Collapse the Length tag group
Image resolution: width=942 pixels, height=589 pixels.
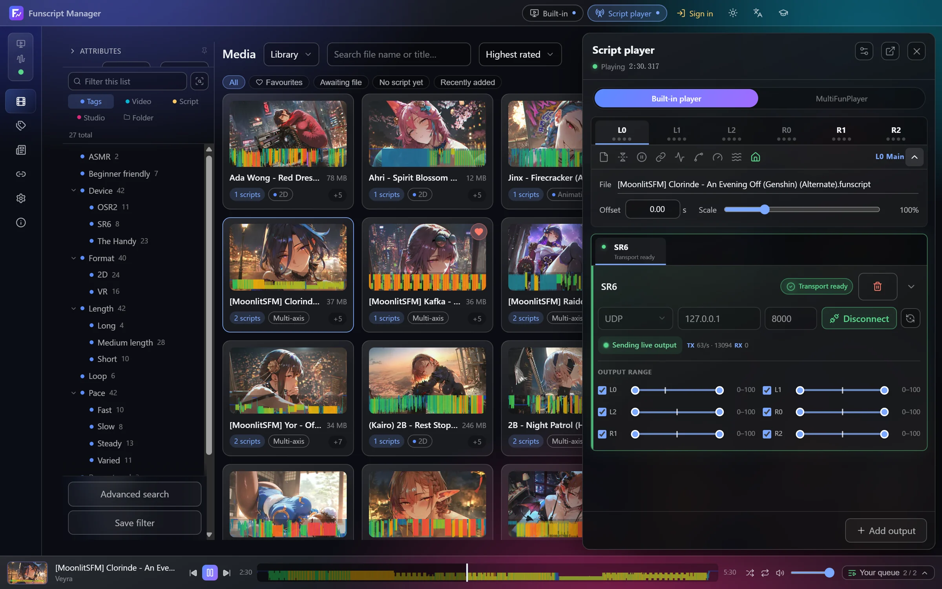[73, 309]
